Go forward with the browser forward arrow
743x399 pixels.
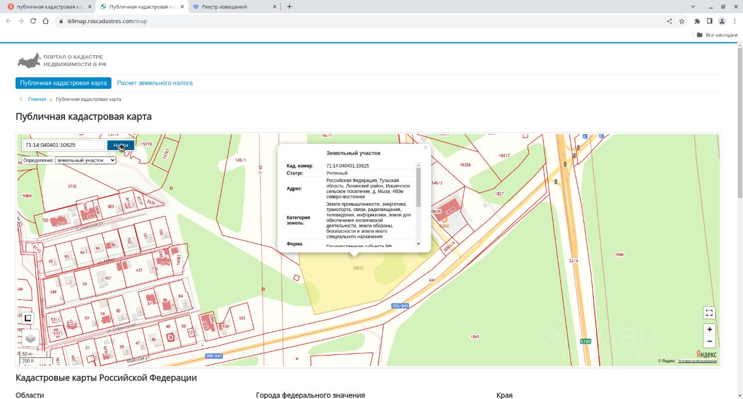pos(21,21)
